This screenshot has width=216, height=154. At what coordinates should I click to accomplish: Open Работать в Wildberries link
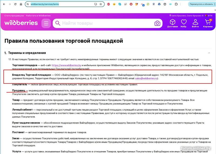click(x=38, y=16)
